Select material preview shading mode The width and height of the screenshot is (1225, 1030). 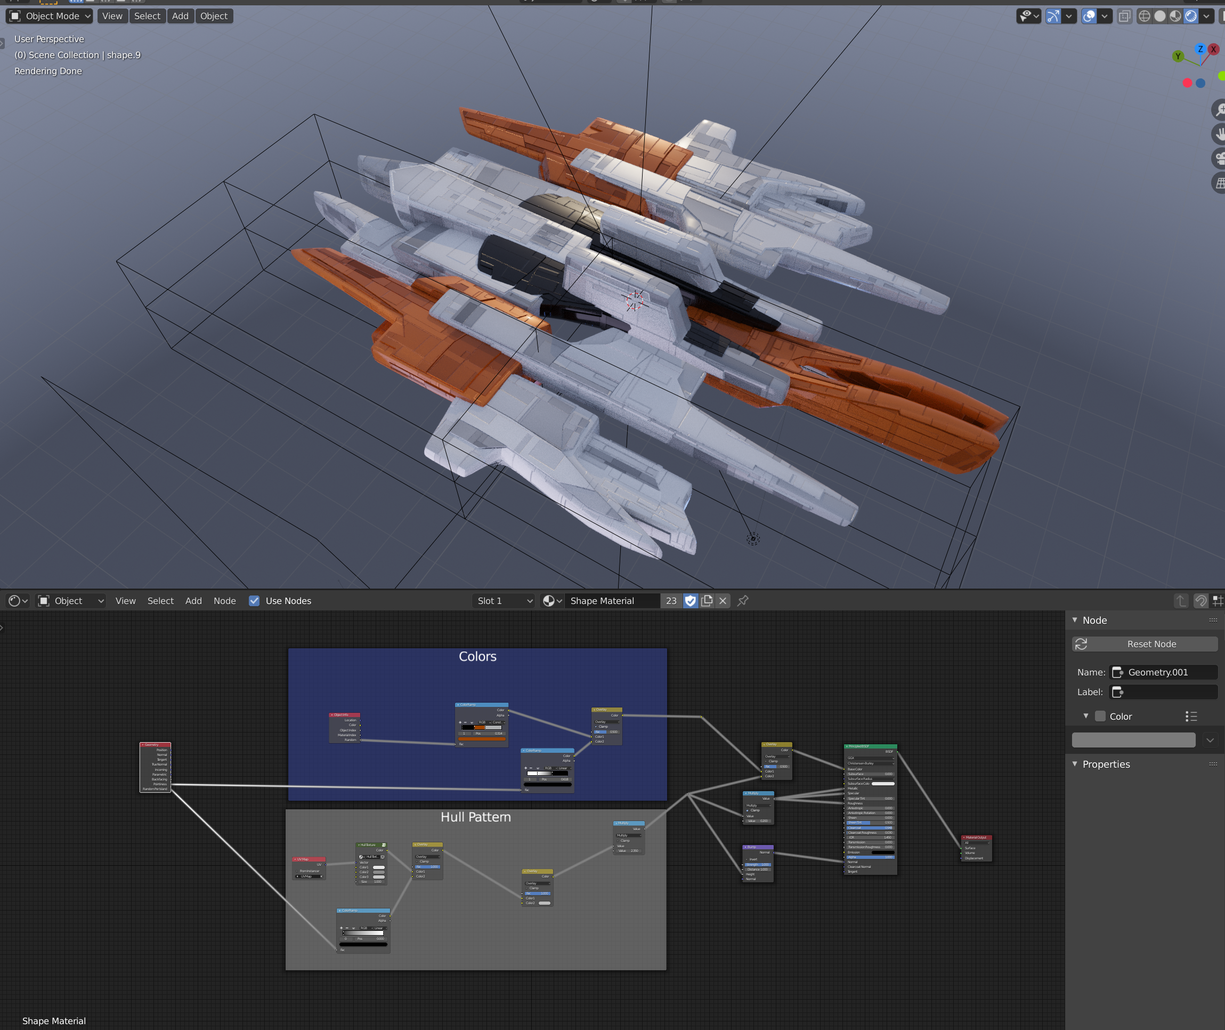pos(1175,17)
